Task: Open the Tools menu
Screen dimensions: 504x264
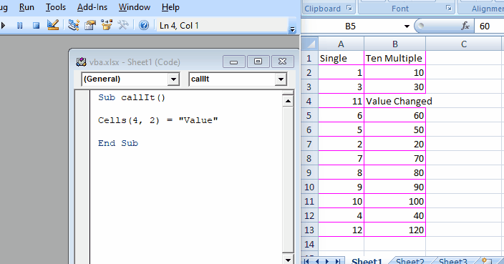Action: pos(56,7)
